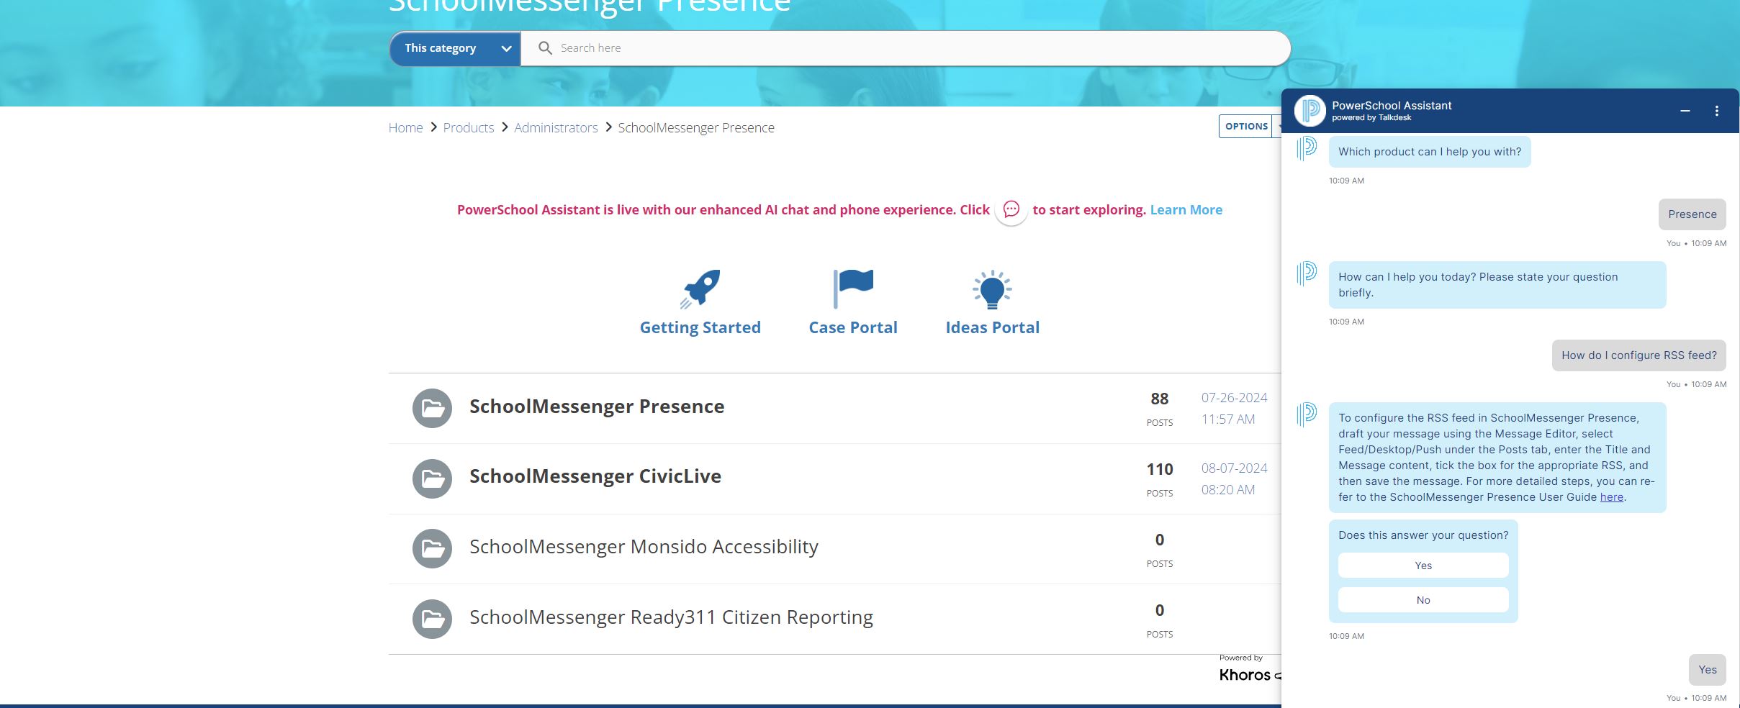The image size is (1740, 708).
Task: Click the SchoolMessenger Presence folder icon
Action: click(x=431, y=408)
